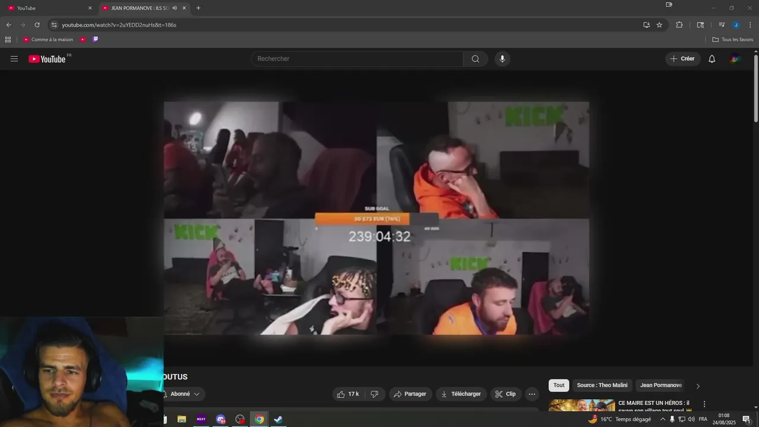Viewport: 759px width, 427px height.
Task: Click the Créer button
Action: (x=683, y=59)
